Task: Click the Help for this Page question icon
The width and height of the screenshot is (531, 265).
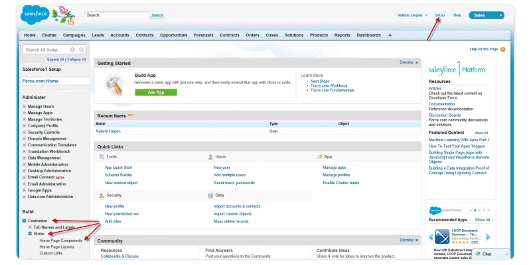Action: tap(502, 49)
